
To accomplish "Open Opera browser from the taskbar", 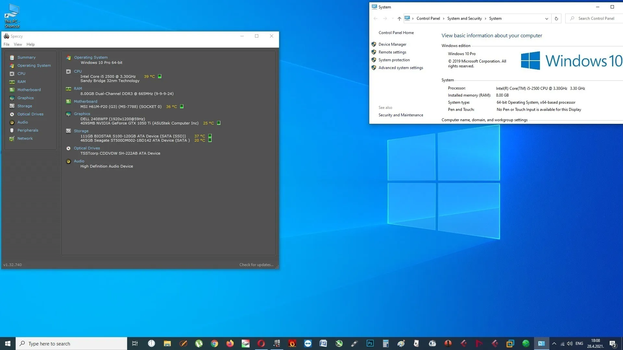I will pos(261,344).
